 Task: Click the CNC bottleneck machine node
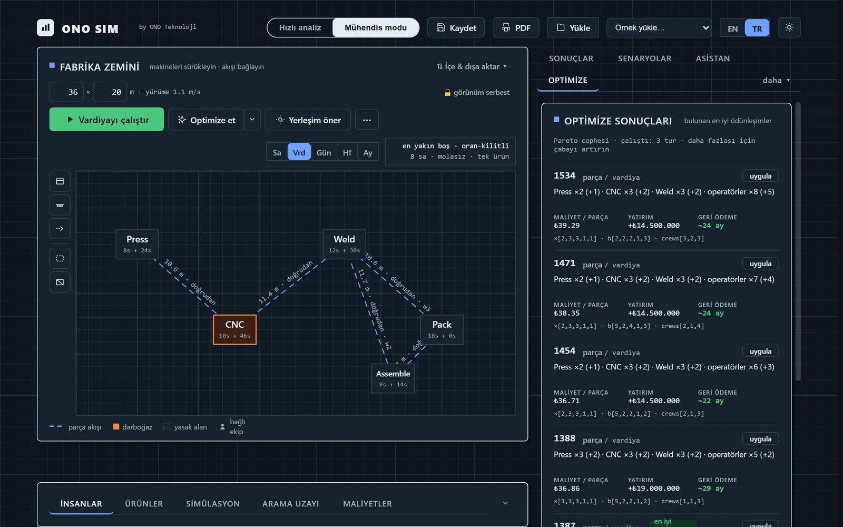click(234, 329)
